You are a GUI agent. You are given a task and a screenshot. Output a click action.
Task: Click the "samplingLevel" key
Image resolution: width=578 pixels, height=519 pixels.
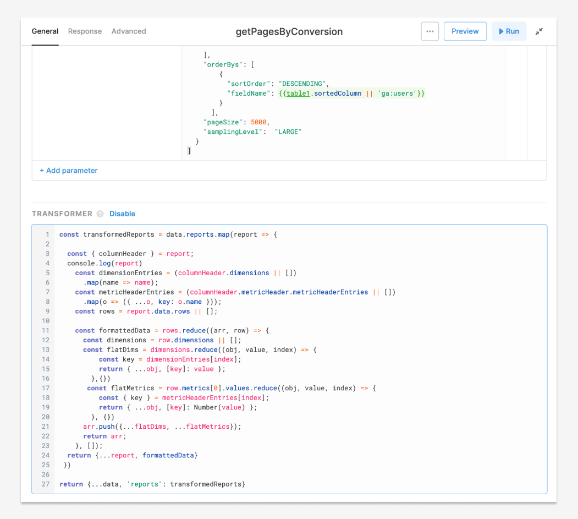tap(233, 132)
